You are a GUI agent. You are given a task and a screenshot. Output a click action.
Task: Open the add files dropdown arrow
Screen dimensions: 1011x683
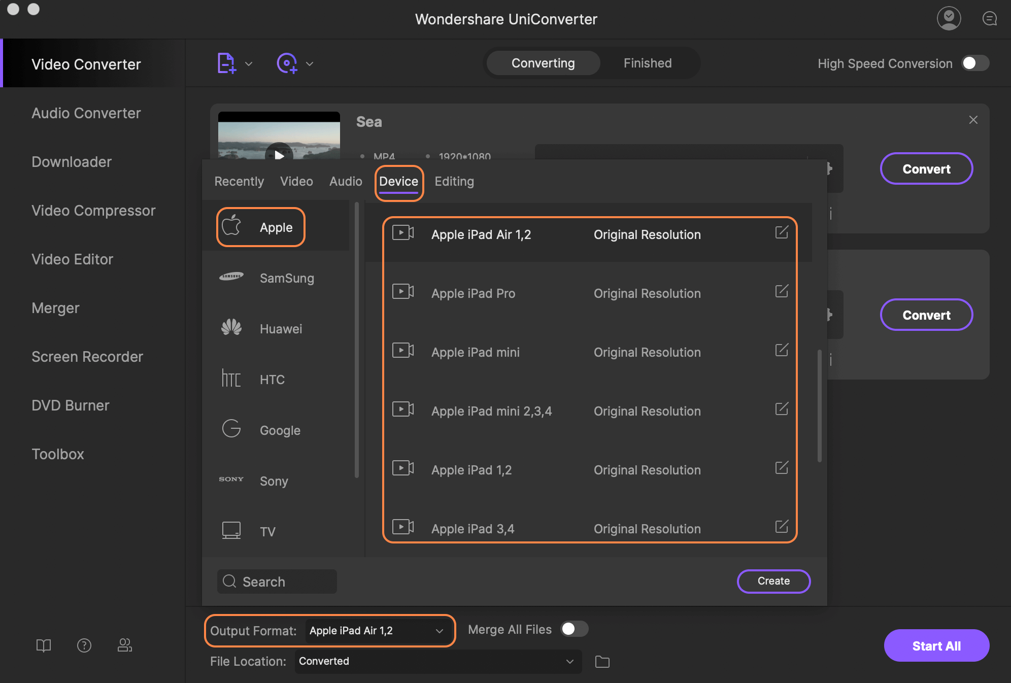tap(249, 63)
